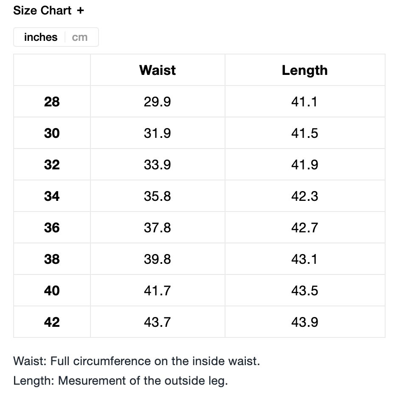Image resolution: width=400 pixels, height=400 pixels.
Task: Click the 37.8 waist value cell
Action: [158, 228]
